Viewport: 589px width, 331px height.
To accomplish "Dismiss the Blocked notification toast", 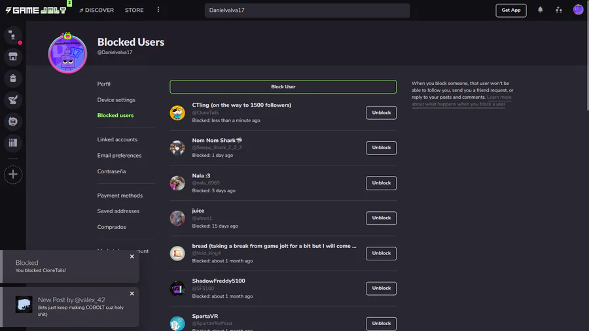I will 132,256.
